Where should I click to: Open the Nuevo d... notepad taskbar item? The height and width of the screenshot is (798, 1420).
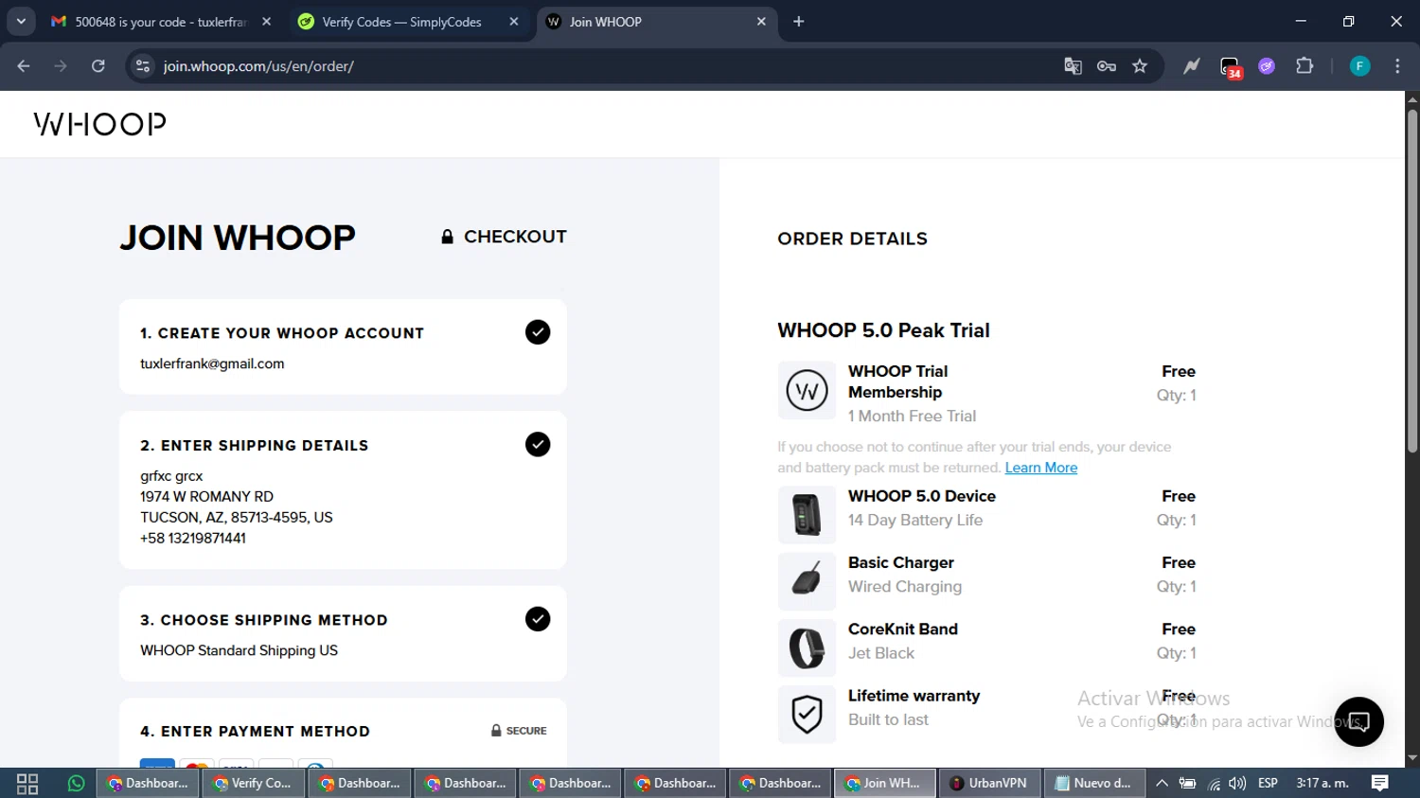1094,783
